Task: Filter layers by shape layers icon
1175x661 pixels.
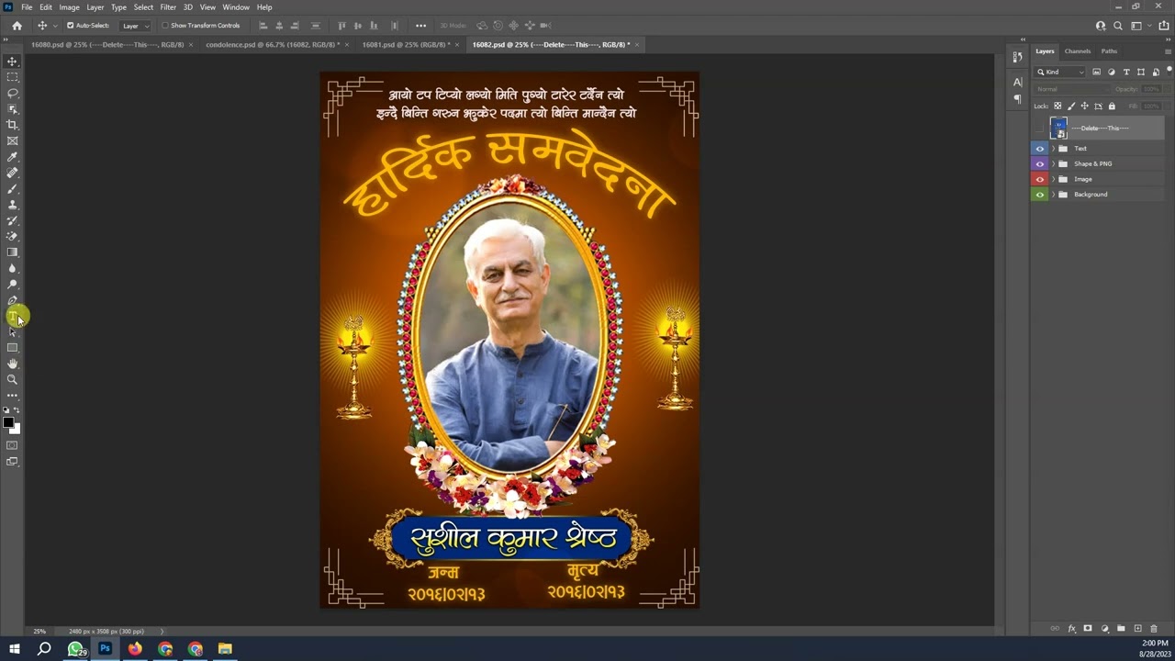Action: 1141,72
